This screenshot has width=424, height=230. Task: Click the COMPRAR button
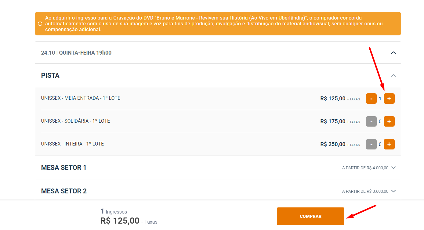click(310, 216)
